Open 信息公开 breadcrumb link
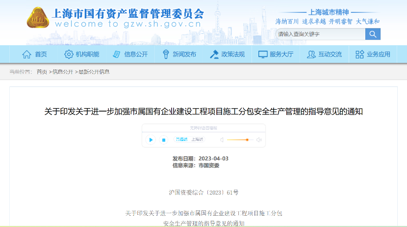 click(63, 72)
